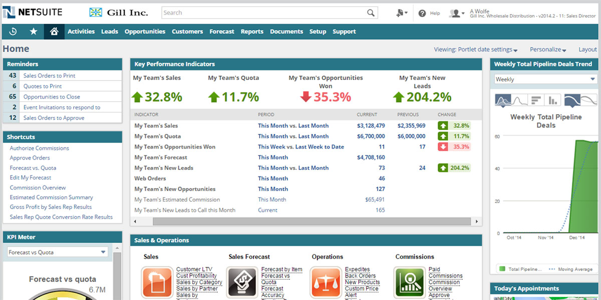Screen dimensions: 601x300
Task: Click the KPI table horizontal scrollbar
Action: coord(311,221)
